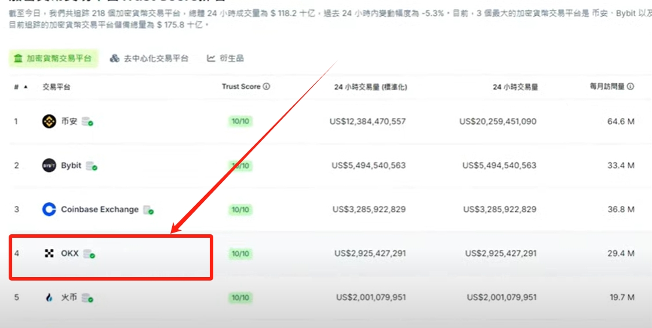Click the 交易平台 column header
652x328 pixels.
(x=56, y=87)
